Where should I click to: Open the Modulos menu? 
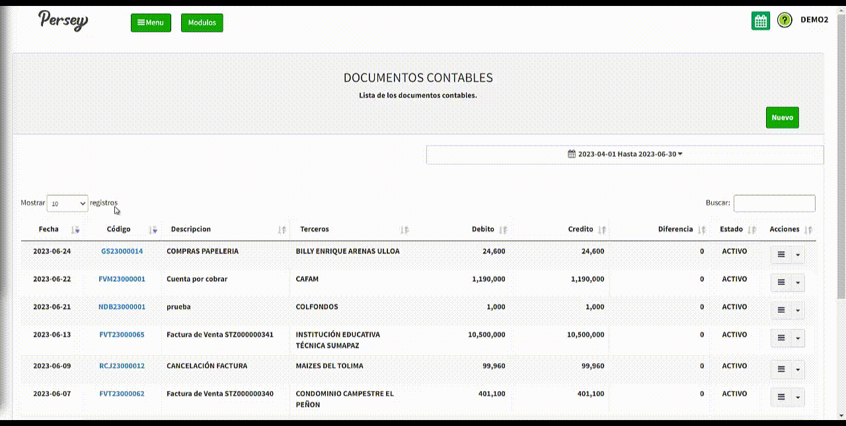pyautogui.click(x=202, y=22)
